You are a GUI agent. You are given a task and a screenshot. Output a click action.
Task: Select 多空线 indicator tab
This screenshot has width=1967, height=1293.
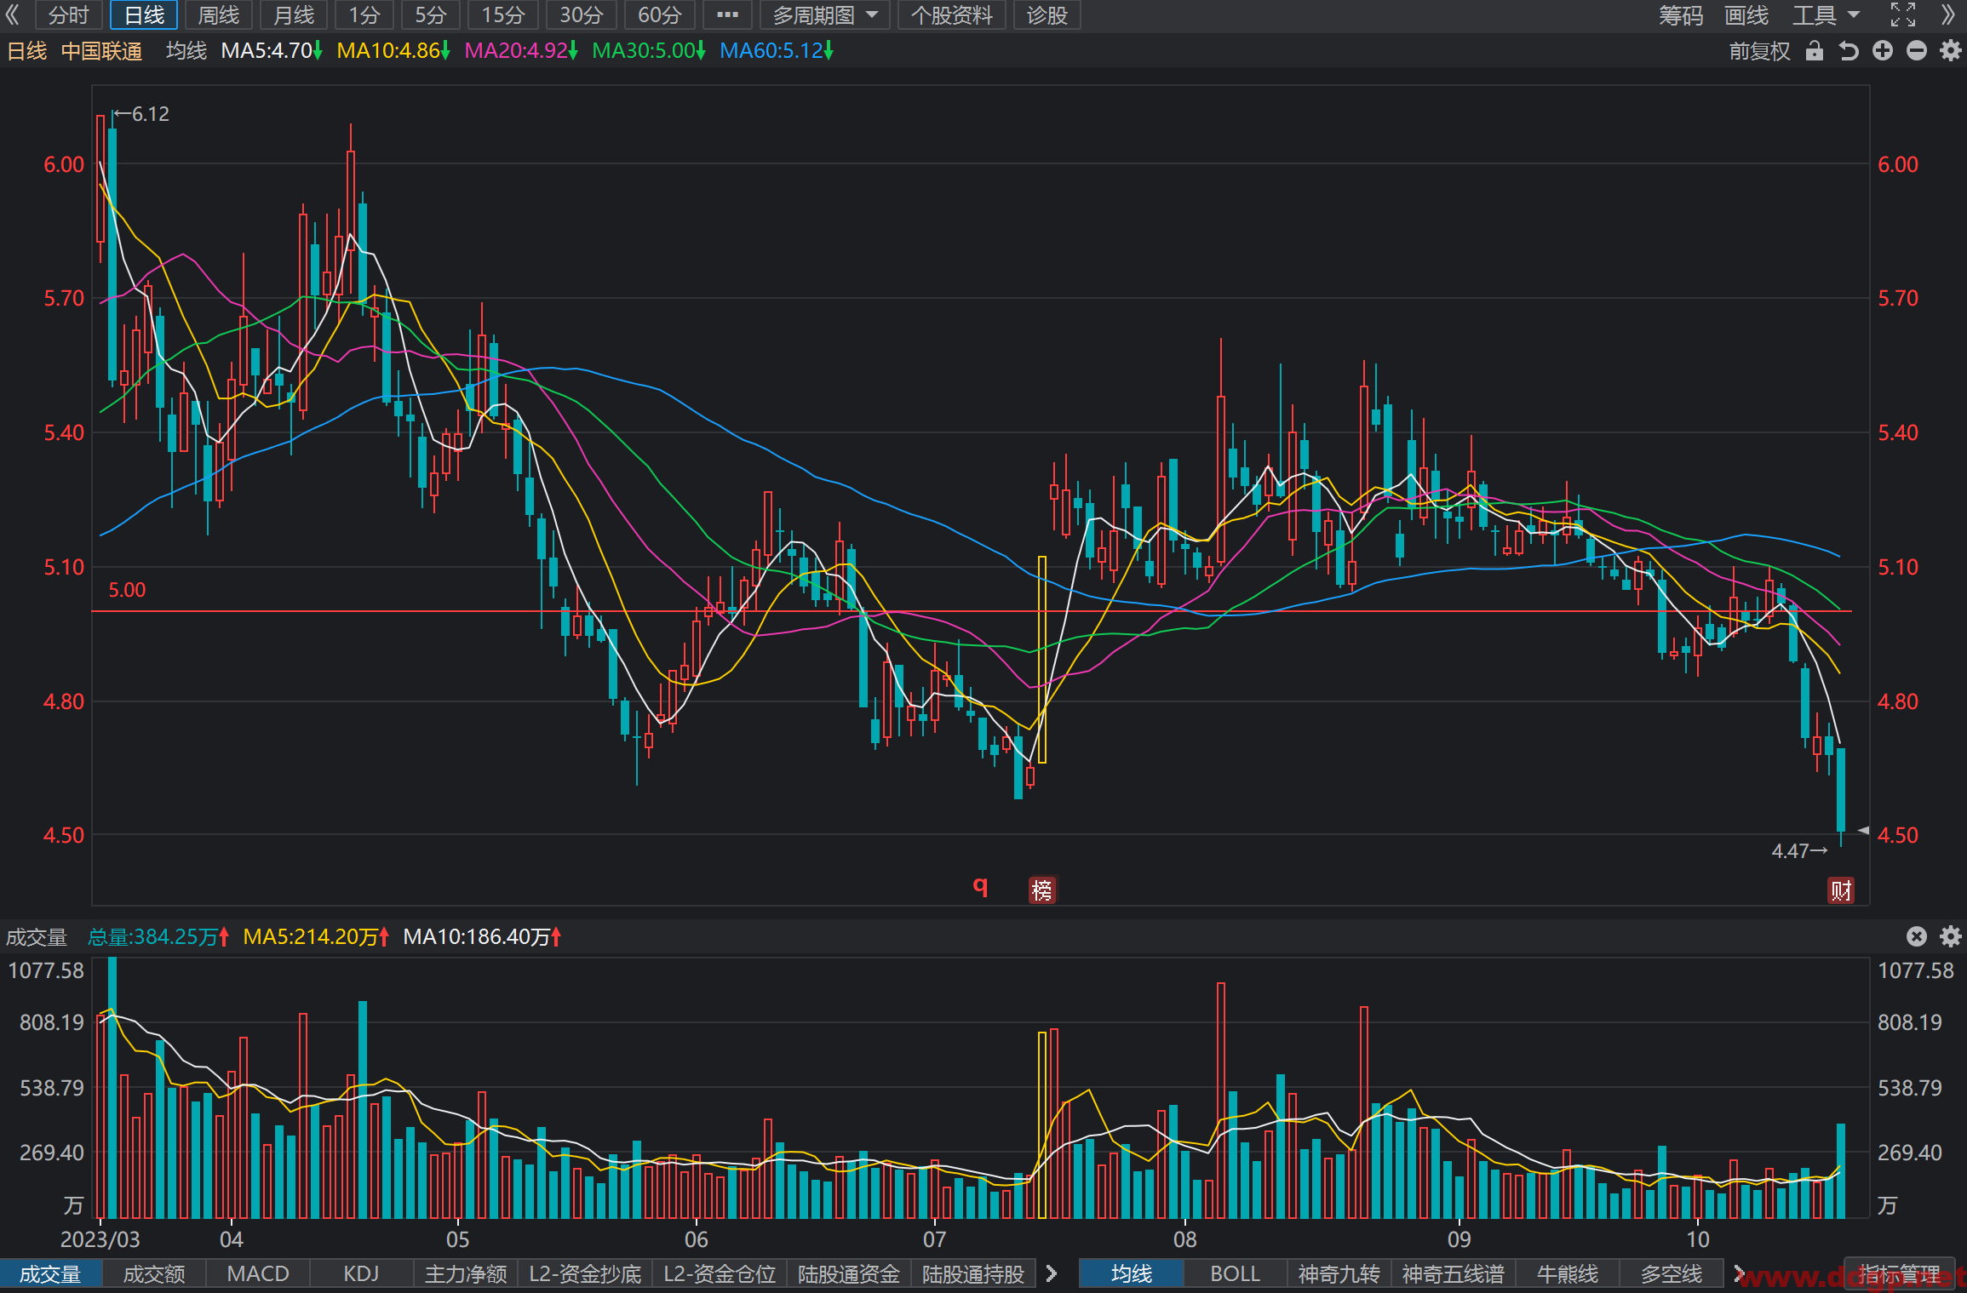point(1672,1274)
